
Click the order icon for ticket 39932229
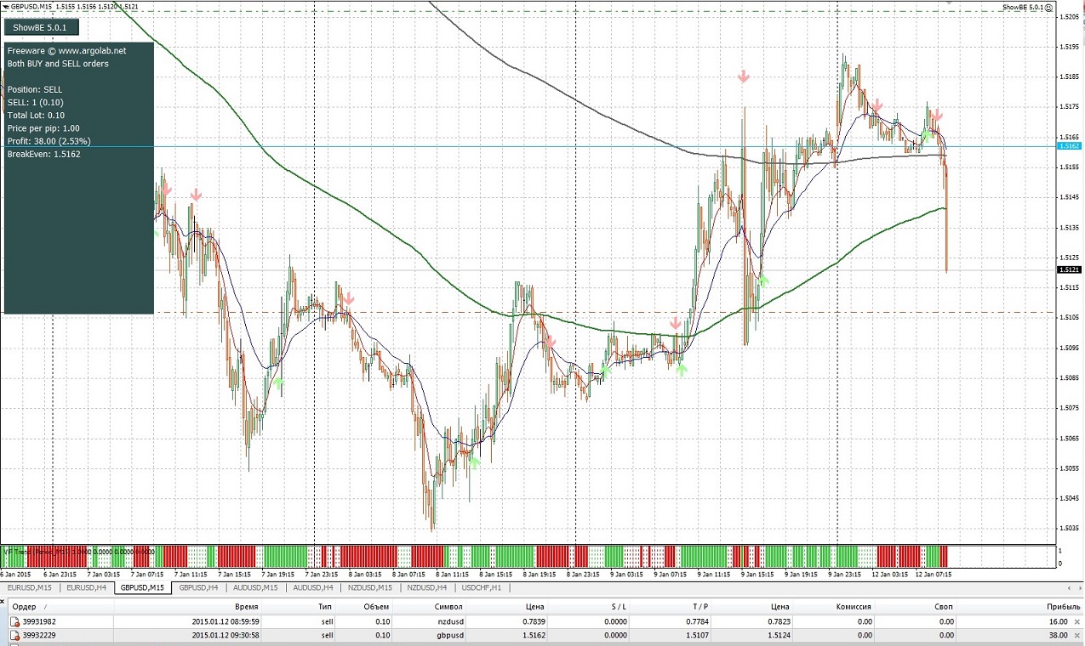(14, 635)
